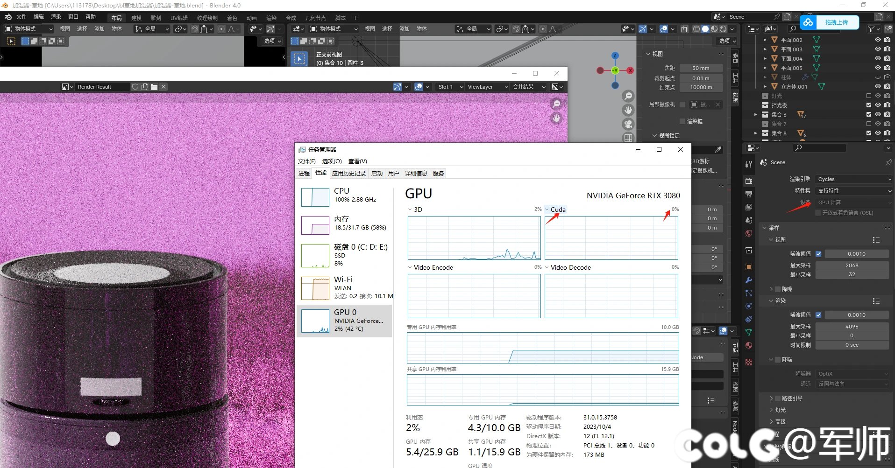Open the 合并结果 pass dropdown

coord(529,87)
